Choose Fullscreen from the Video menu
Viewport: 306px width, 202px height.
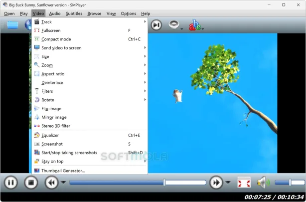(90, 30)
